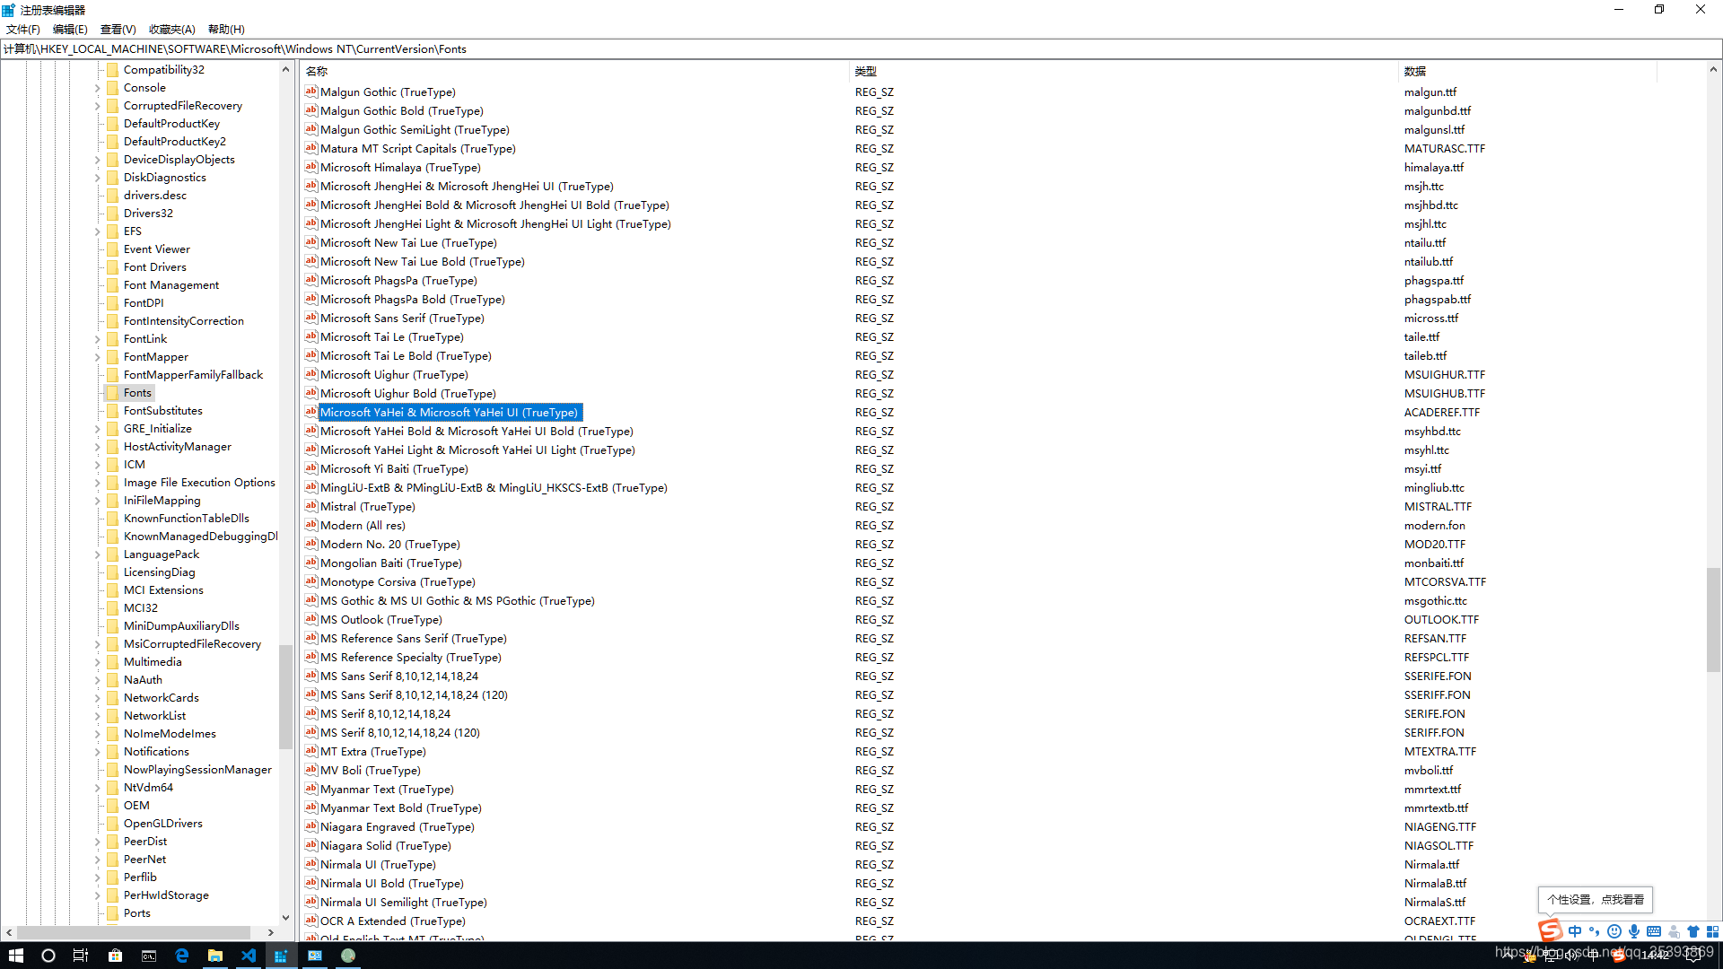Toggle Sogou punctuation mode icon

pos(1595,931)
